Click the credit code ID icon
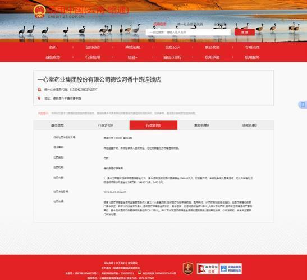This screenshot has width=307, height=280. [x=39, y=89]
